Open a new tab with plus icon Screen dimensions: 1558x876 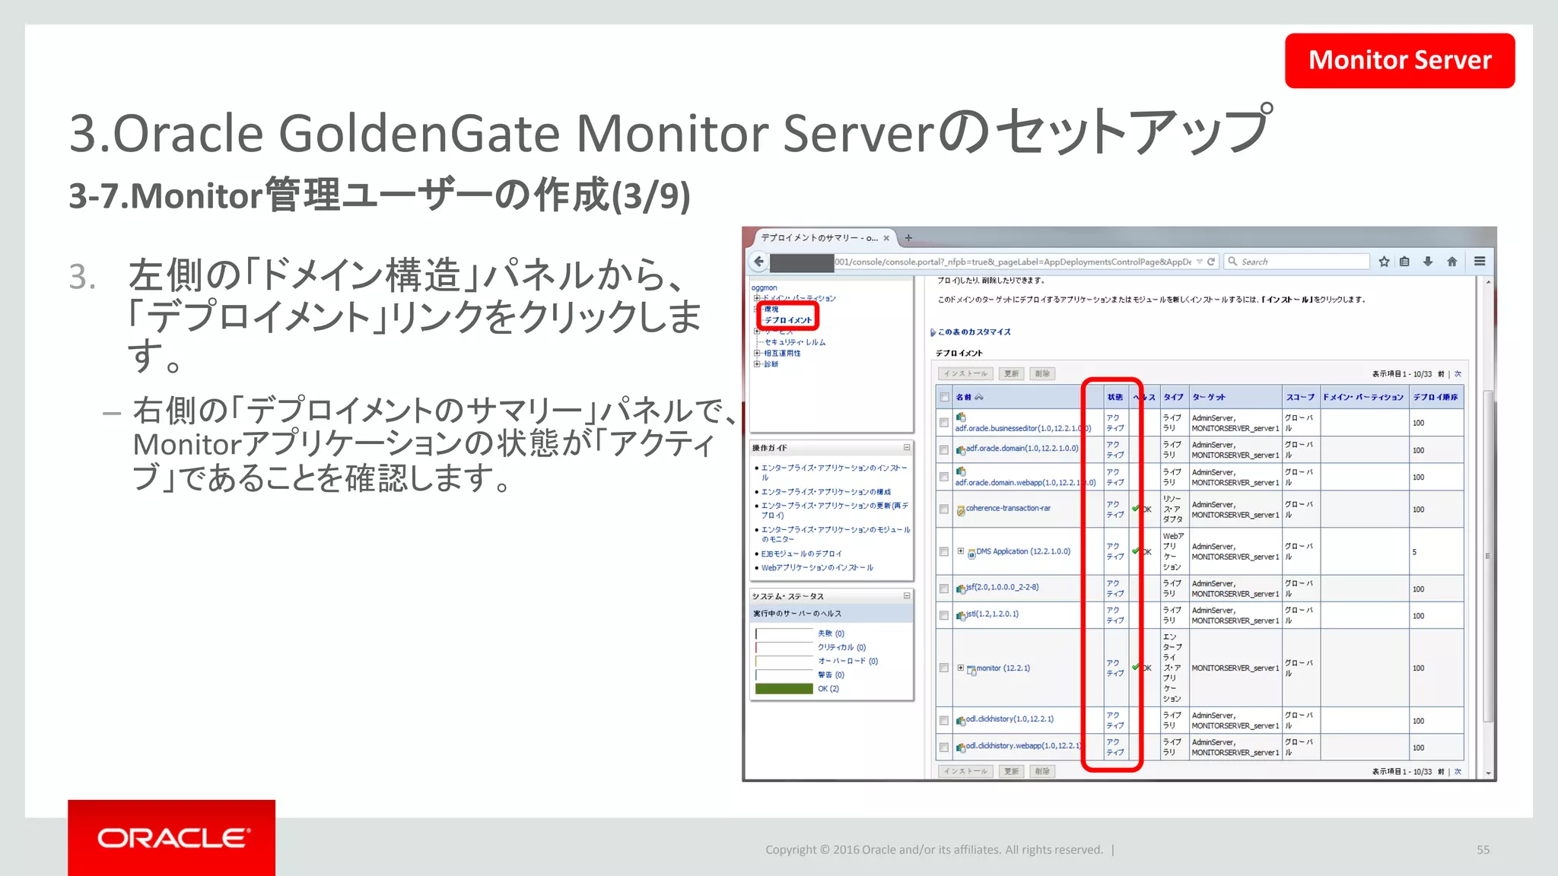(x=908, y=238)
